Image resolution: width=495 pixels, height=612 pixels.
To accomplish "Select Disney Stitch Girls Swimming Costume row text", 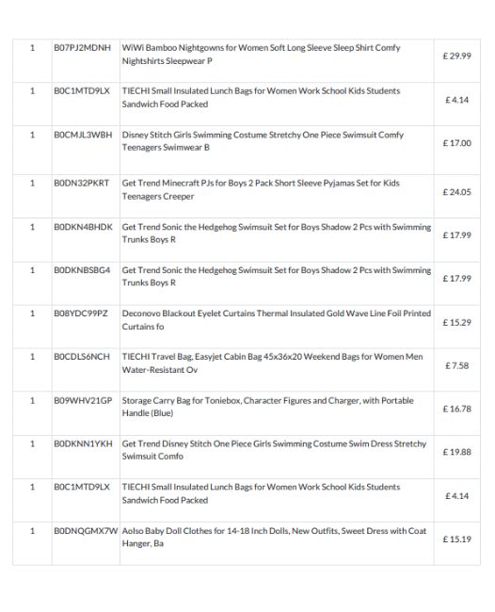I will [263, 141].
